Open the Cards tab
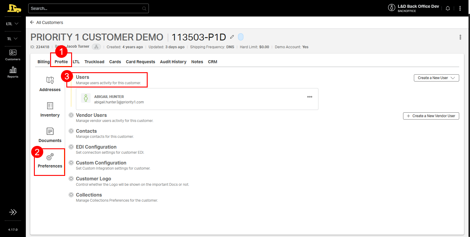The width and height of the screenshot is (470, 237). tap(115, 62)
